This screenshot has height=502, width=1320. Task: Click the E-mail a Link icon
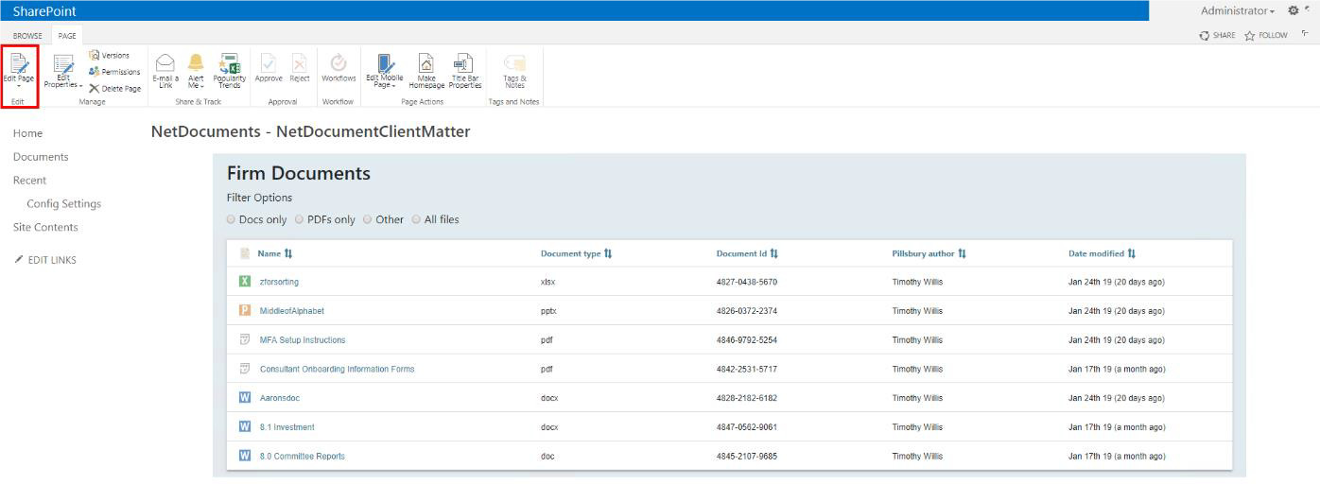165,63
